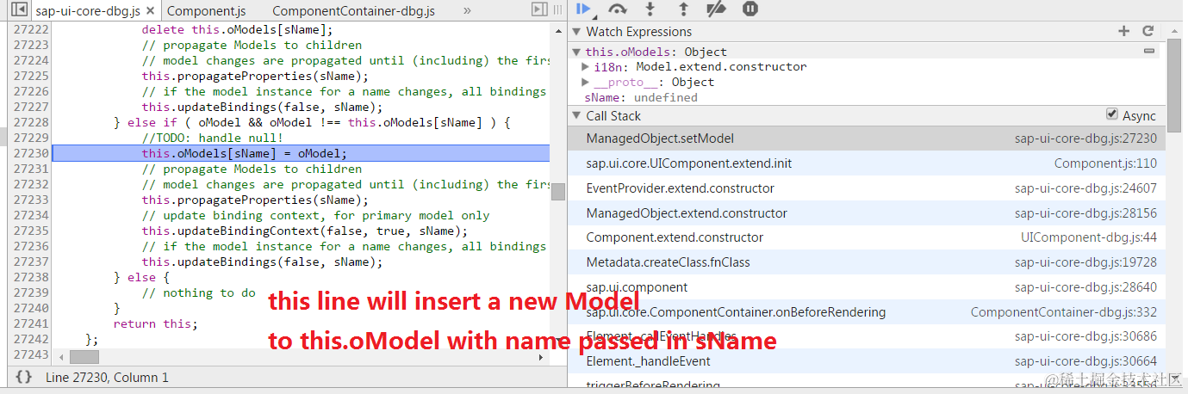Image resolution: width=1188 pixels, height=394 pixels.
Task: Toggle the Async call stack checkbox
Action: pos(1112,114)
